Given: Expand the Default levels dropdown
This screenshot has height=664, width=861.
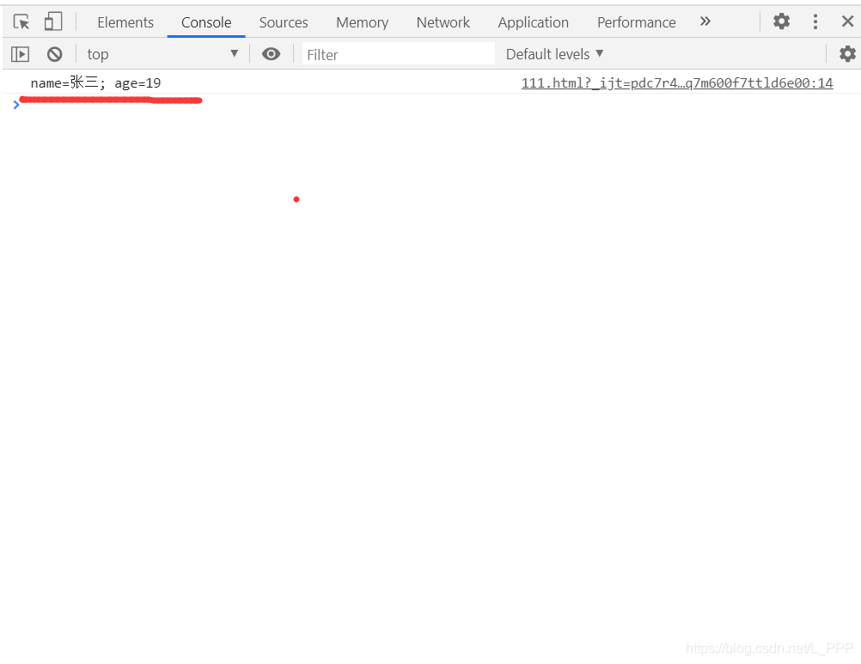Looking at the screenshot, I should [x=554, y=54].
